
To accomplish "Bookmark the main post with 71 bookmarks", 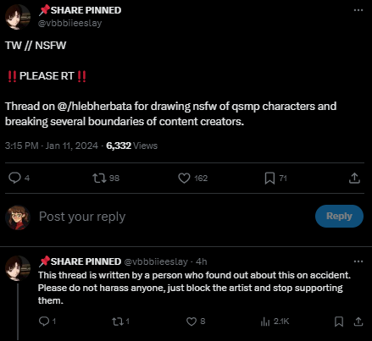I will 269,179.
